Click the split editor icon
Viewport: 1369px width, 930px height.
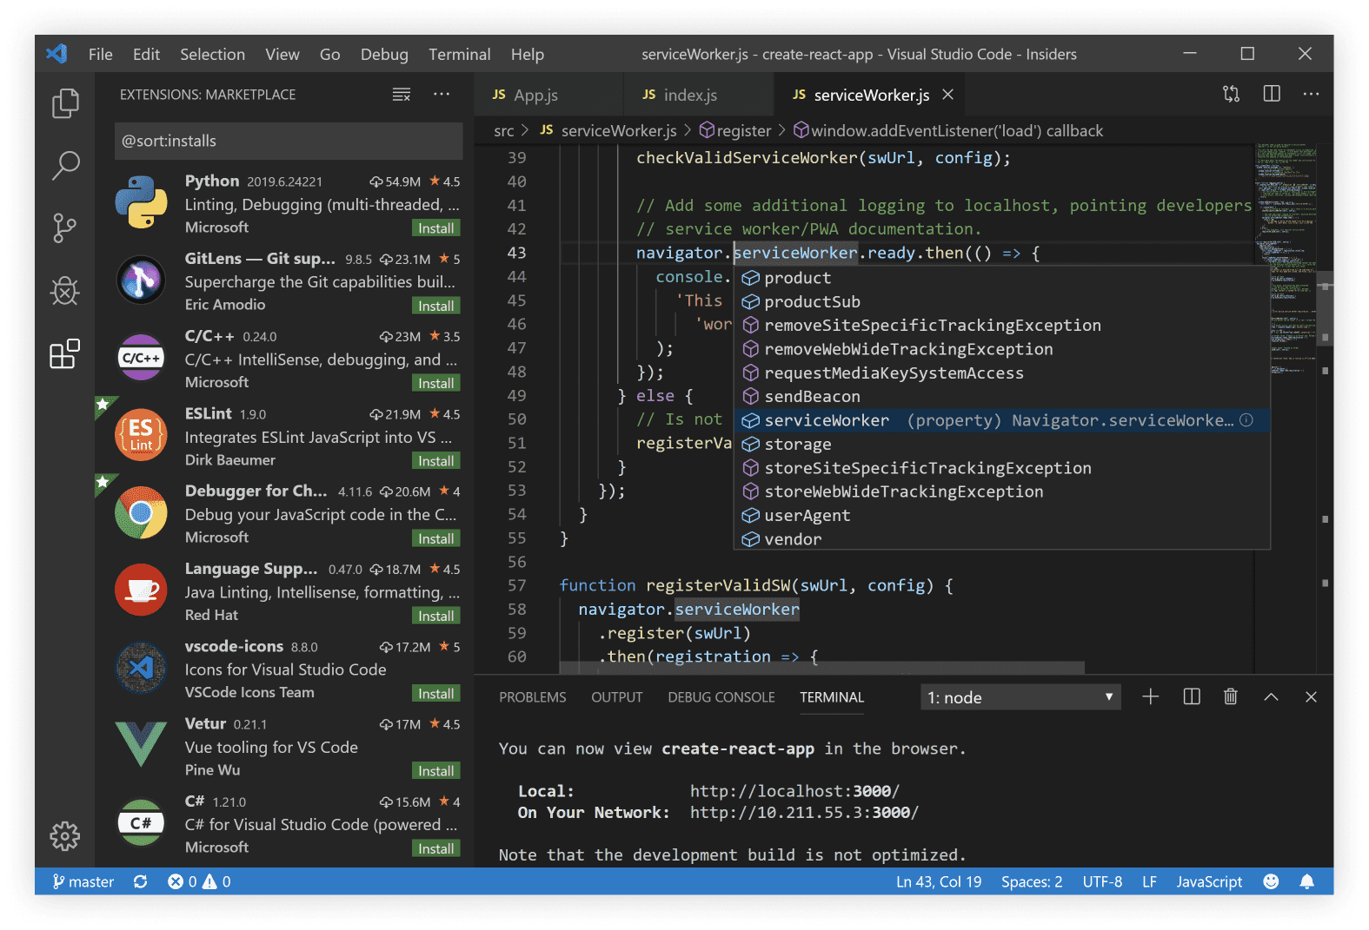point(1271,94)
